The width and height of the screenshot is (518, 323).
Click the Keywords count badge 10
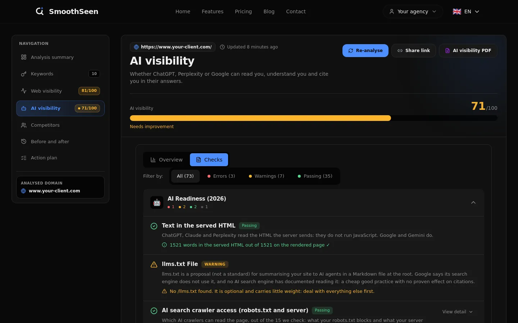pos(94,74)
